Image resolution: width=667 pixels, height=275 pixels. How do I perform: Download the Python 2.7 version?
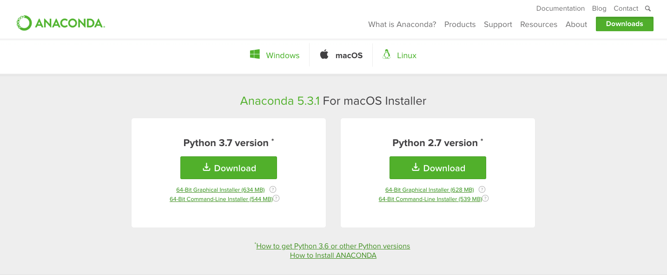point(438,168)
